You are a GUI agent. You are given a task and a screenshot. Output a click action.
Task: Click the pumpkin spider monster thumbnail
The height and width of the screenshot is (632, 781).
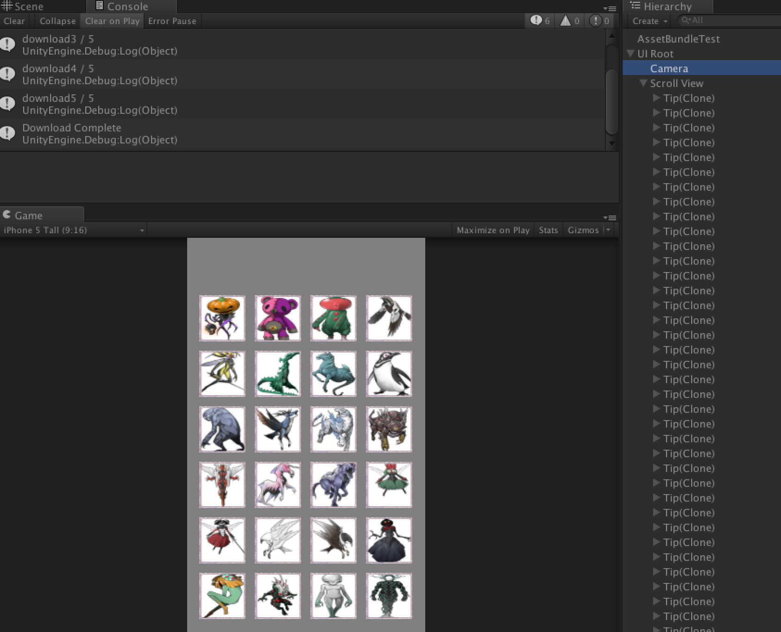tap(222, 318)
